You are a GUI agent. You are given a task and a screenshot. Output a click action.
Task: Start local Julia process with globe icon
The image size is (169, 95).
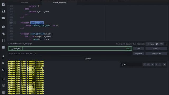[3, 27]
